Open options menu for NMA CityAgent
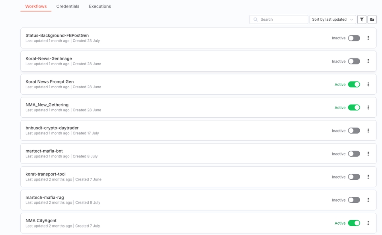 [x=368, y=223]
